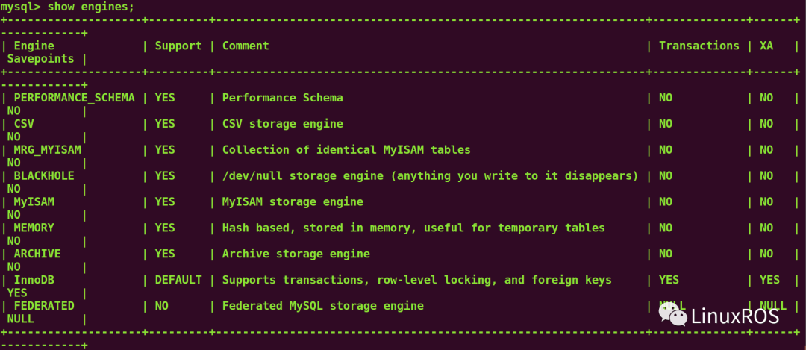The width and height of the screenshot is (806, 350).
Task: Select the MRG_MYISAM engine name
Action: [x=47, y=150]
